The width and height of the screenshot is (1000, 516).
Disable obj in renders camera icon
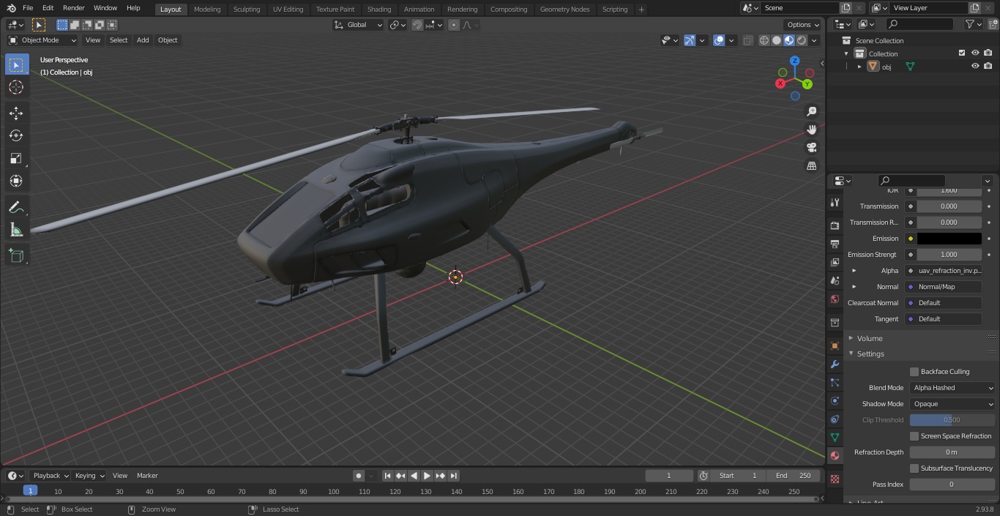(988, 67)
